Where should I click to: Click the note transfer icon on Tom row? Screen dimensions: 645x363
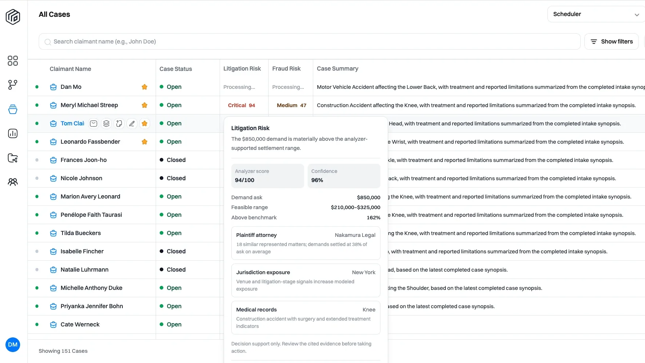tap(119, 124)
